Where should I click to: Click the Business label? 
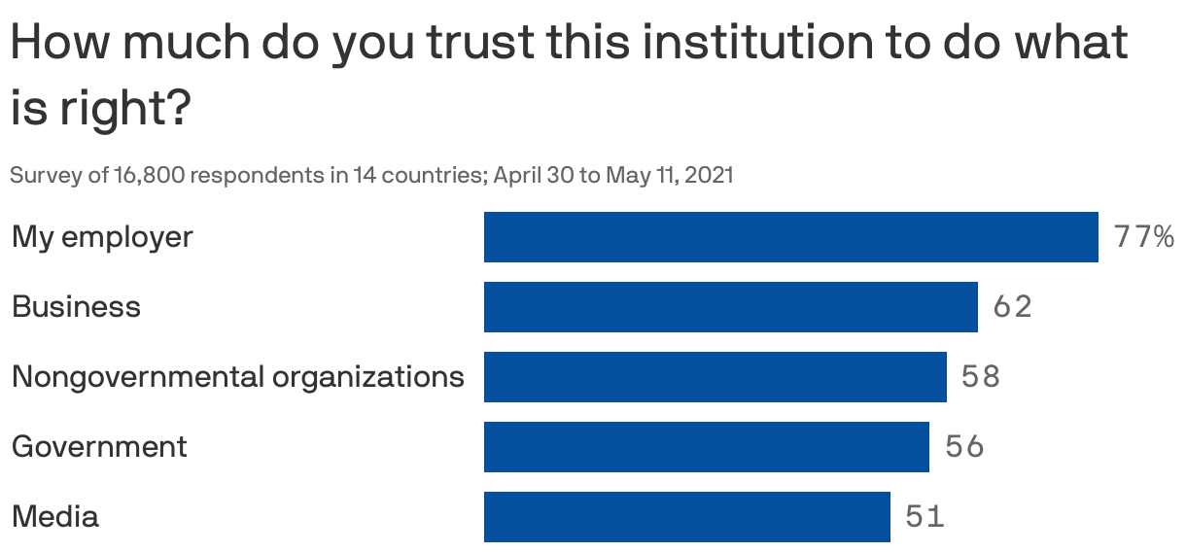[x=76, y=307]
